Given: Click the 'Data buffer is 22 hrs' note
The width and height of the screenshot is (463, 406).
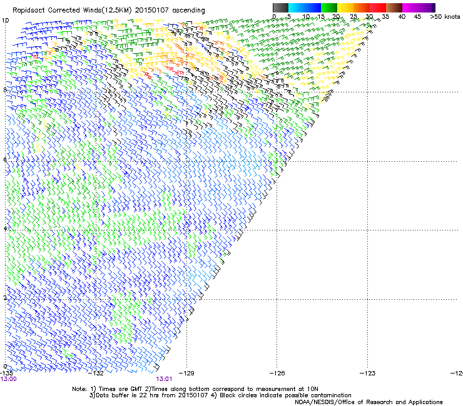Looking at the screenshot, I should pos(220,395).
